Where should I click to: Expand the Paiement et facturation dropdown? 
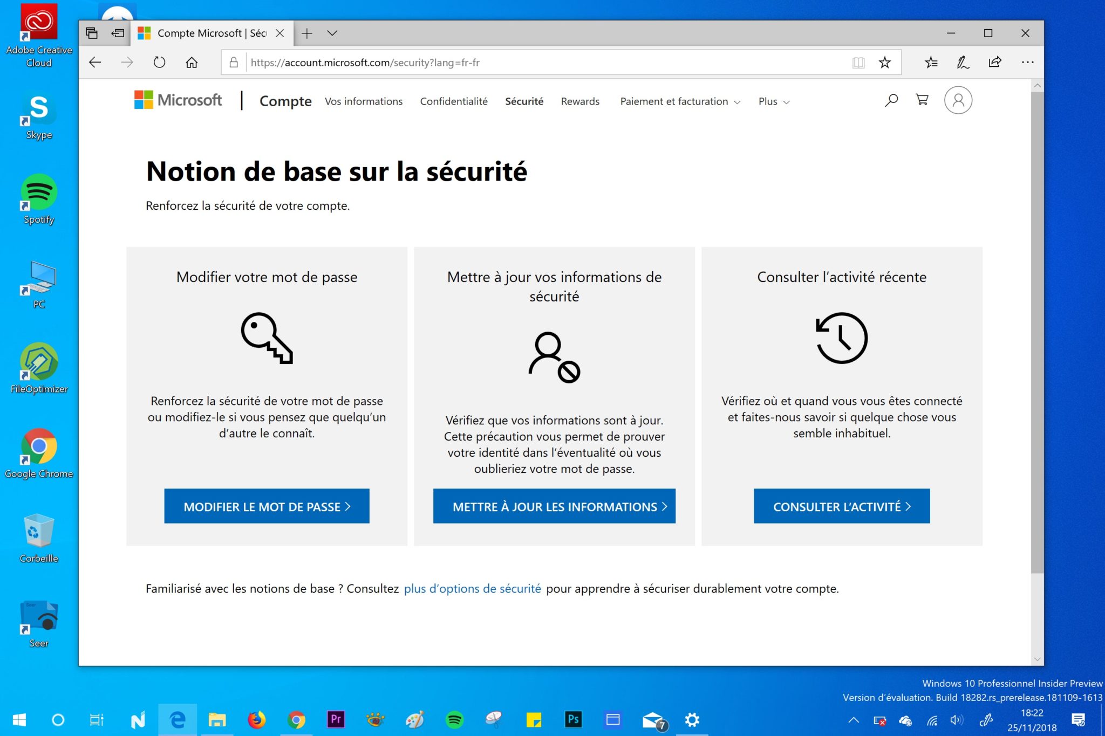point(678,100)
